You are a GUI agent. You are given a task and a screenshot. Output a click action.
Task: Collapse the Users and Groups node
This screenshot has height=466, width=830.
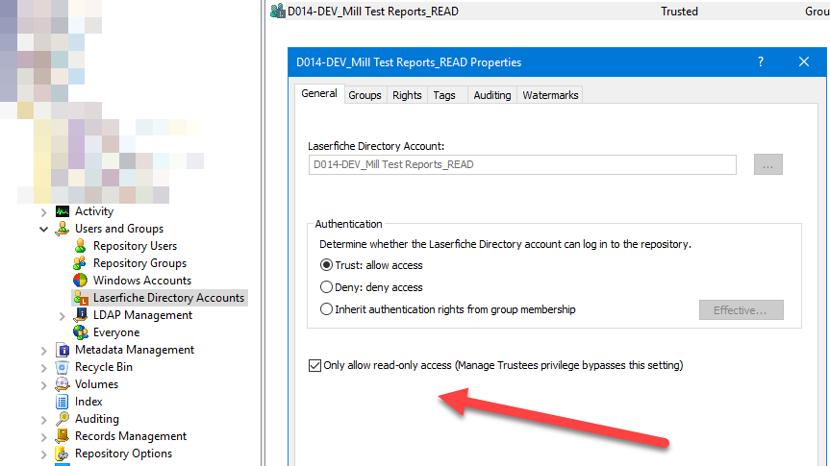(44, 229)
